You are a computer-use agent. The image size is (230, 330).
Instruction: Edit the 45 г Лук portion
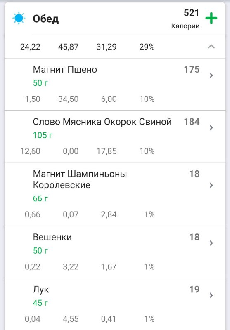(x=40, y=303)
